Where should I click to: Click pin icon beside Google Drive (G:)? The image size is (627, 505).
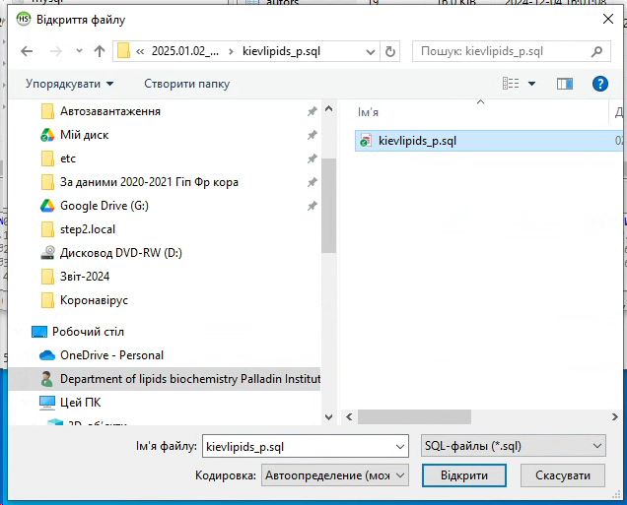coord(312,206)
